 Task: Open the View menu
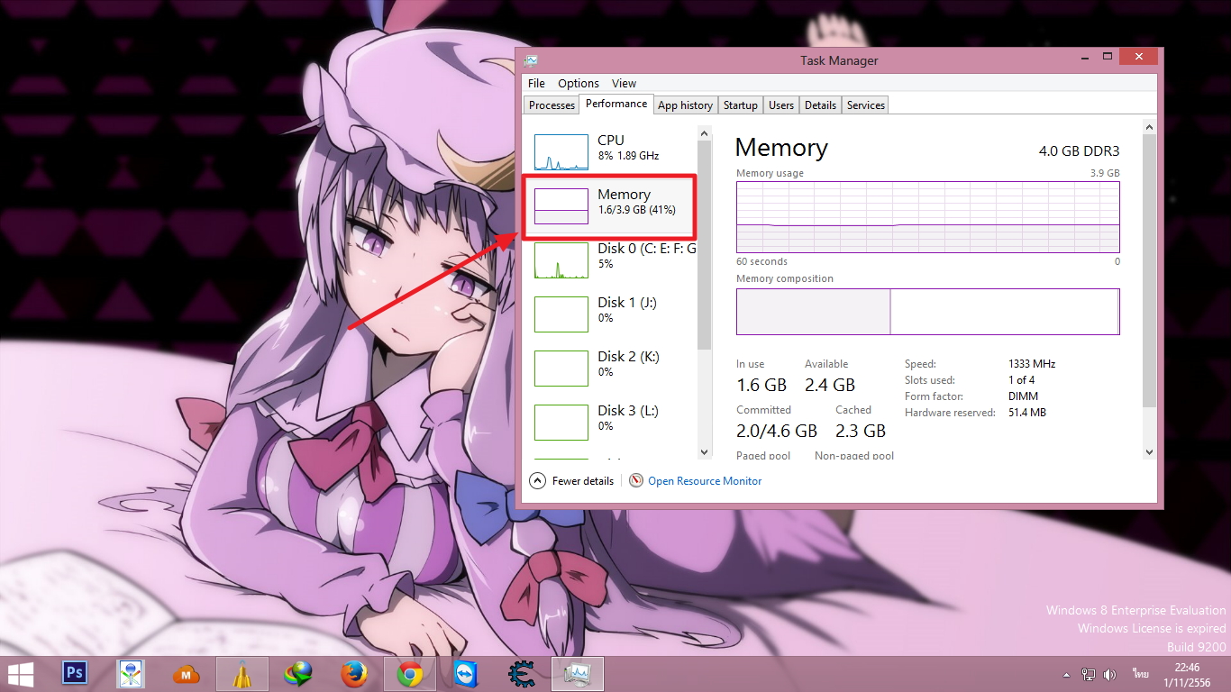tap(624, 83)
